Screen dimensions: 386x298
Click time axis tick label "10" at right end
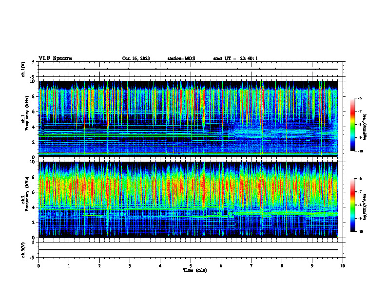click(343, 266)
